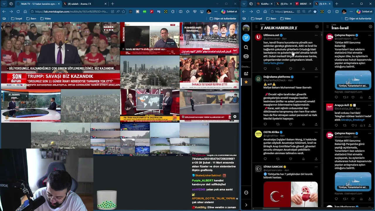The image size is (375, 211).
Task: Open the more options circle in X Pro sidebar
Action: [x=246, y=193]
